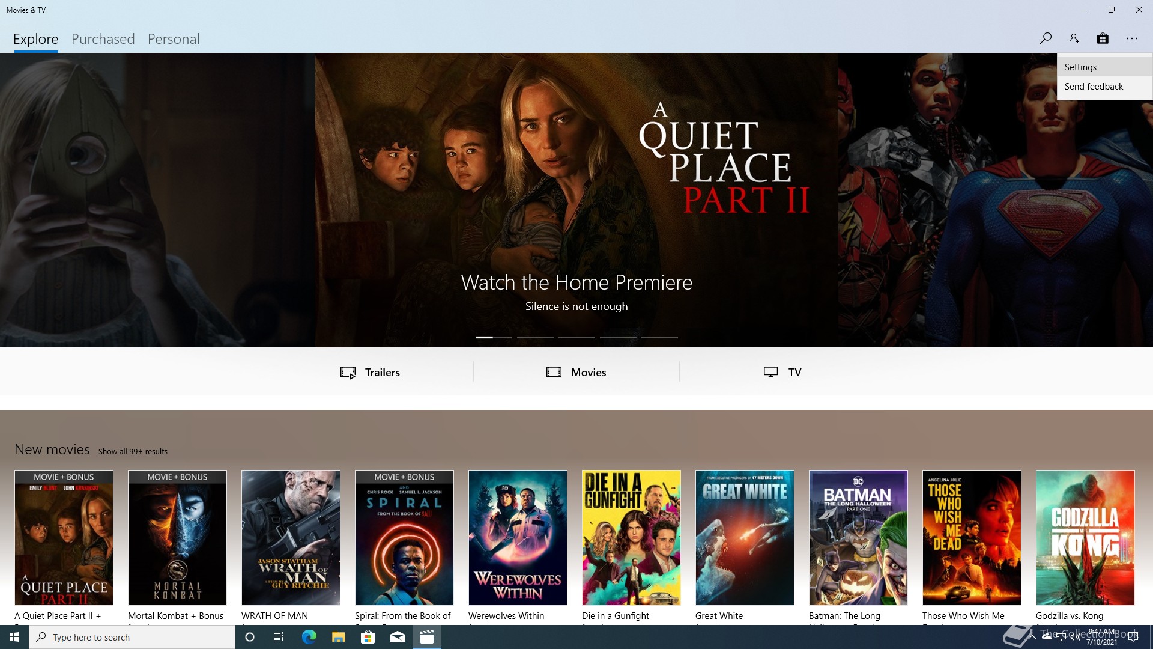Open the Microsoft Store shopping bag icon
The image size is (1153, 649).
[1103, 38]
